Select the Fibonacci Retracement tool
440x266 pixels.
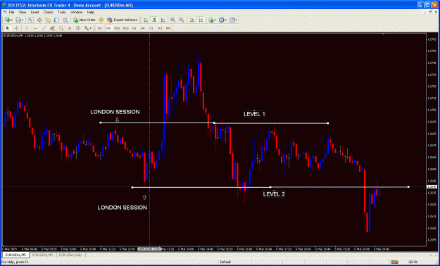61,28
